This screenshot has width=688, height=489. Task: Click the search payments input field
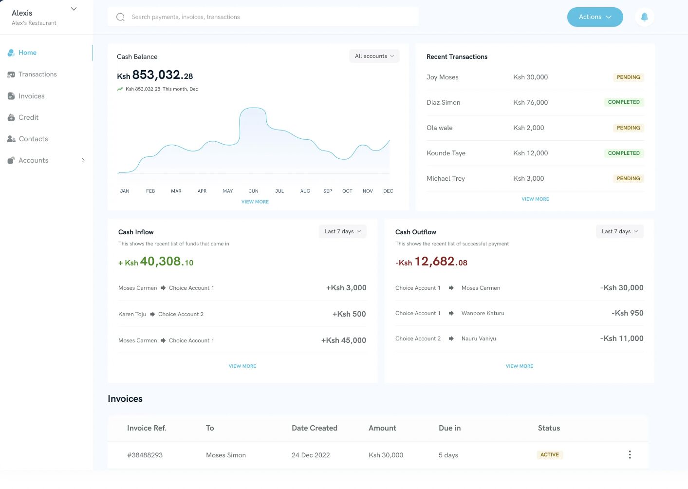click(263, 17)
